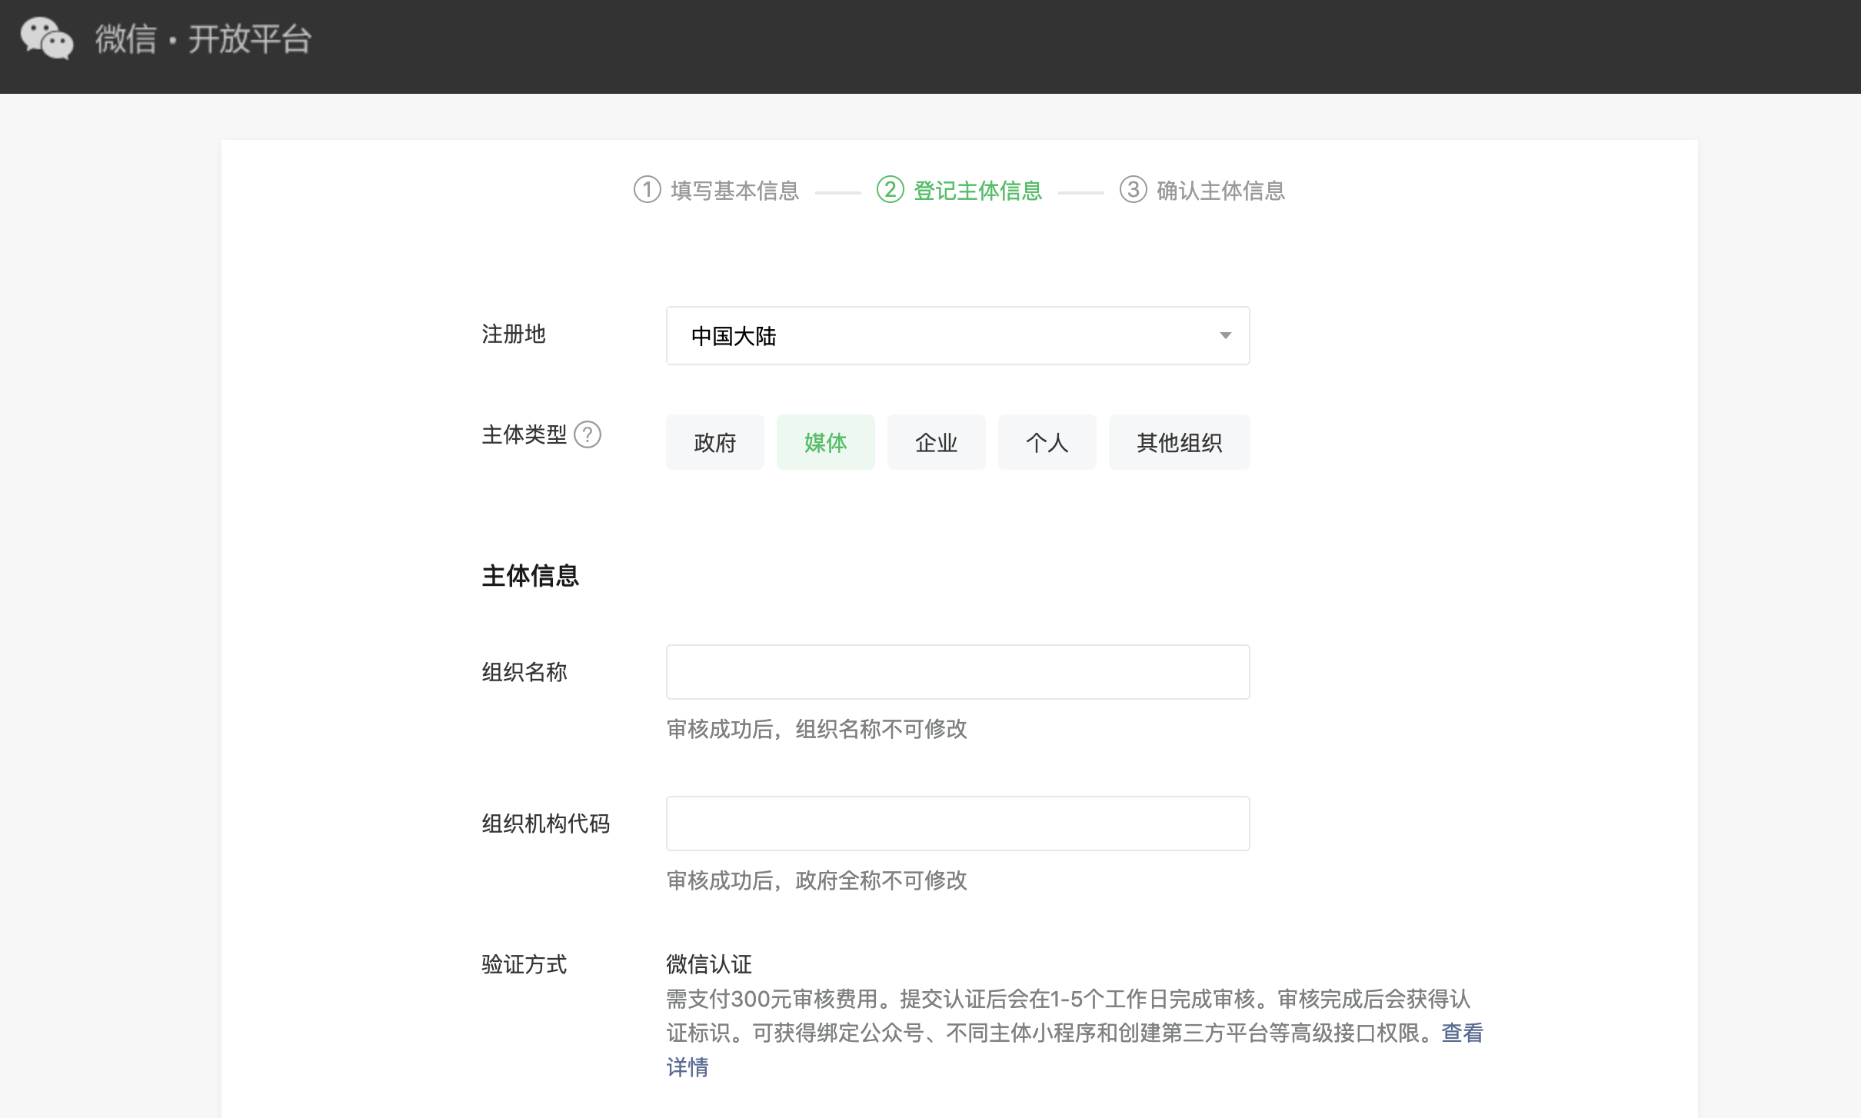Click the 验证方式 label
This screenshot has height=1118, width=1861.
tap(524, 964)
